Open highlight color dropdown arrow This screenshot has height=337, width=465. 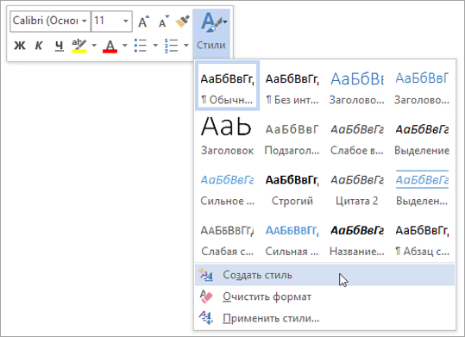tap(94, 46)
